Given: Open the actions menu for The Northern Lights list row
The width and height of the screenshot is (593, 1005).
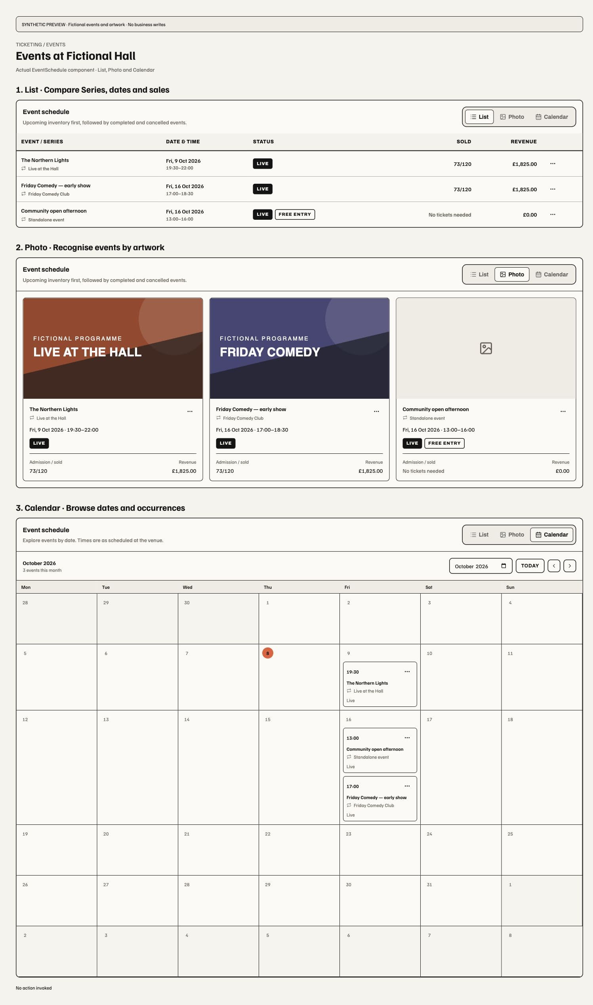Looking at the screenshot, I should click(552, 164).
